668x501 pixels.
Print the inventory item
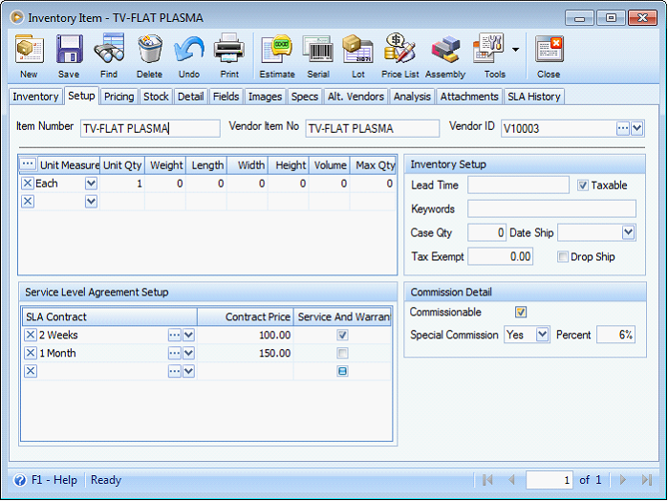click(229, 55)
